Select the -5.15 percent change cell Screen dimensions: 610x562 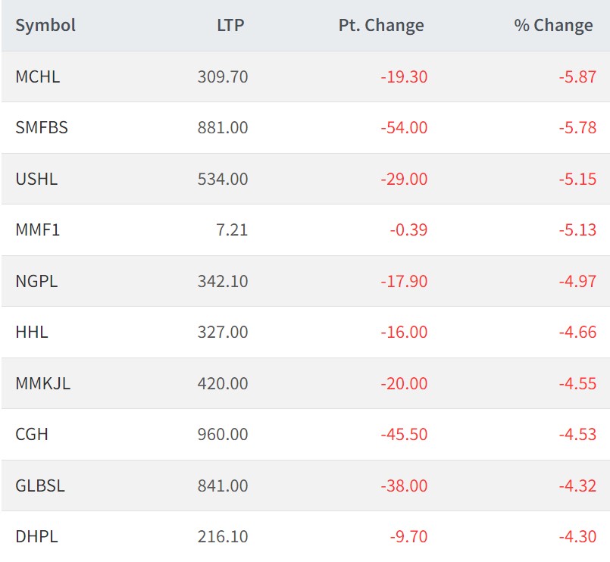tap(576, 179)
